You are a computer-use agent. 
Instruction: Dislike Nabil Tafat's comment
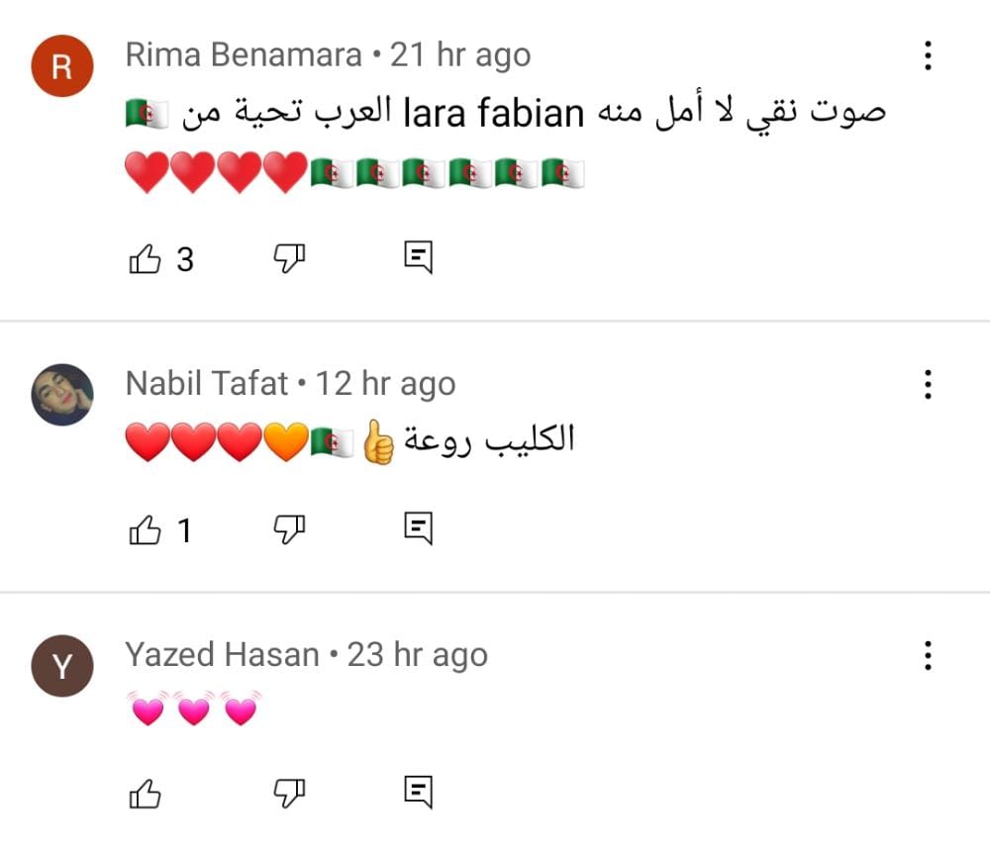tap(288, 531)
